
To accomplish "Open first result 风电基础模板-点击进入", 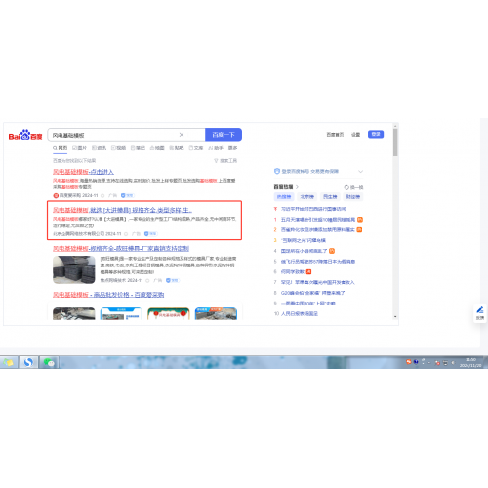I will 83,172.
